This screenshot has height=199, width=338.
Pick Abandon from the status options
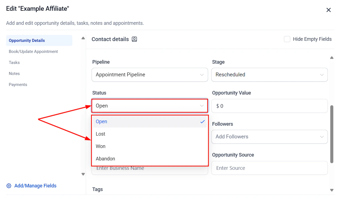click(150, 159)
